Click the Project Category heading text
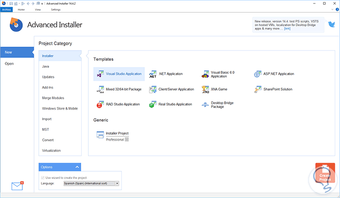The image size is (340, 198). [55, 43]
